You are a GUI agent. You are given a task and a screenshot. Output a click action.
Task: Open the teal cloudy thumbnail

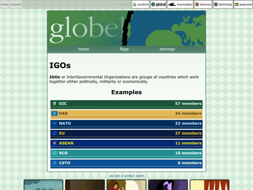click(44, 185)
